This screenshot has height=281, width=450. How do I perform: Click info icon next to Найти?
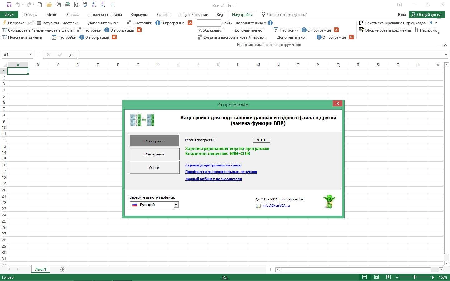tap(270, 23)
